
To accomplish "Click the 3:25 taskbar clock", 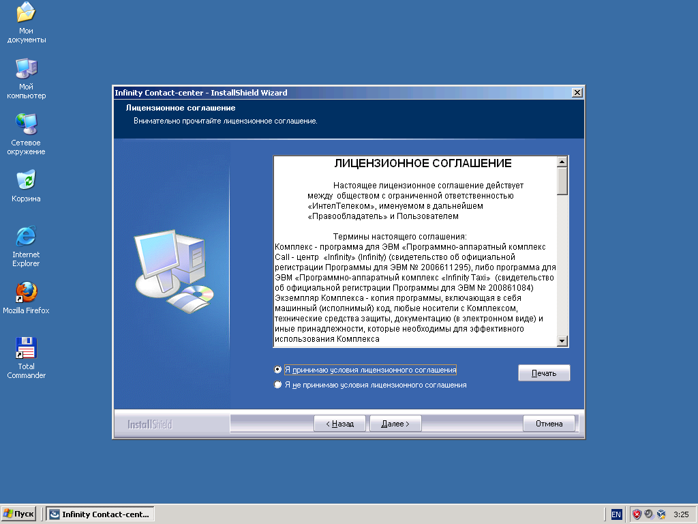I will [x=681, y=514].
